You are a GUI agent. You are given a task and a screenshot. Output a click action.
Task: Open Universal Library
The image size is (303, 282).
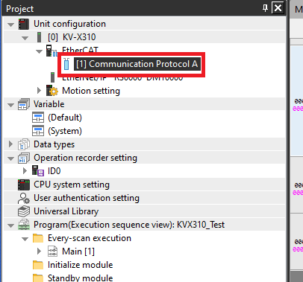pos(66,211)
